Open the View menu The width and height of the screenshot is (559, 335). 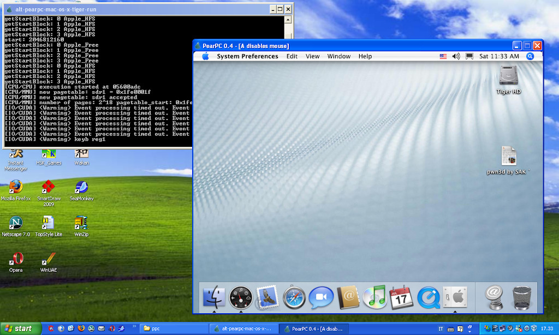tap(312, 56)
